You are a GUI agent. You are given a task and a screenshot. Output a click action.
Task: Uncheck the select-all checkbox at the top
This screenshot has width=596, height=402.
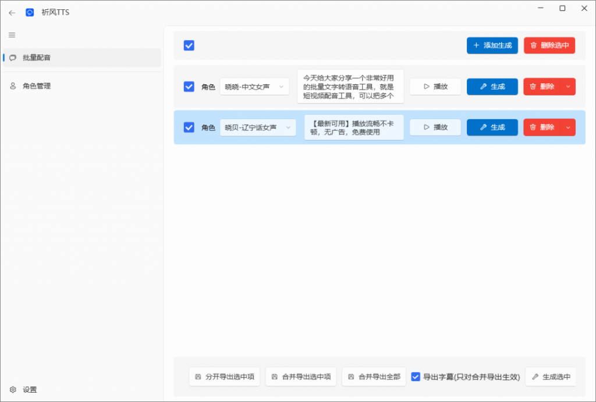(x=189, y=45)
